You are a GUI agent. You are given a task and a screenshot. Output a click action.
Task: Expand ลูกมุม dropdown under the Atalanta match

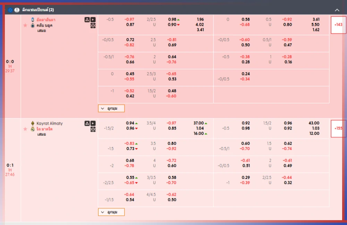[x=111, y=108]
